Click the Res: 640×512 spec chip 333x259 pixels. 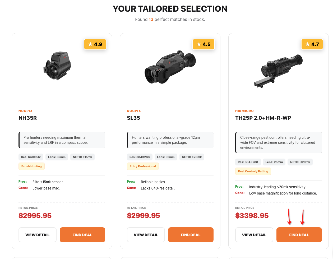point(31,157)
